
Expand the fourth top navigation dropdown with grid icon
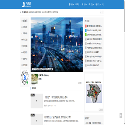tap(91, 5)
